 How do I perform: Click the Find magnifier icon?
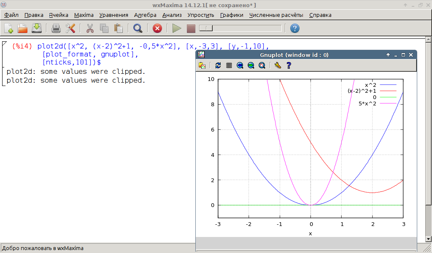[x=138, y=28]
